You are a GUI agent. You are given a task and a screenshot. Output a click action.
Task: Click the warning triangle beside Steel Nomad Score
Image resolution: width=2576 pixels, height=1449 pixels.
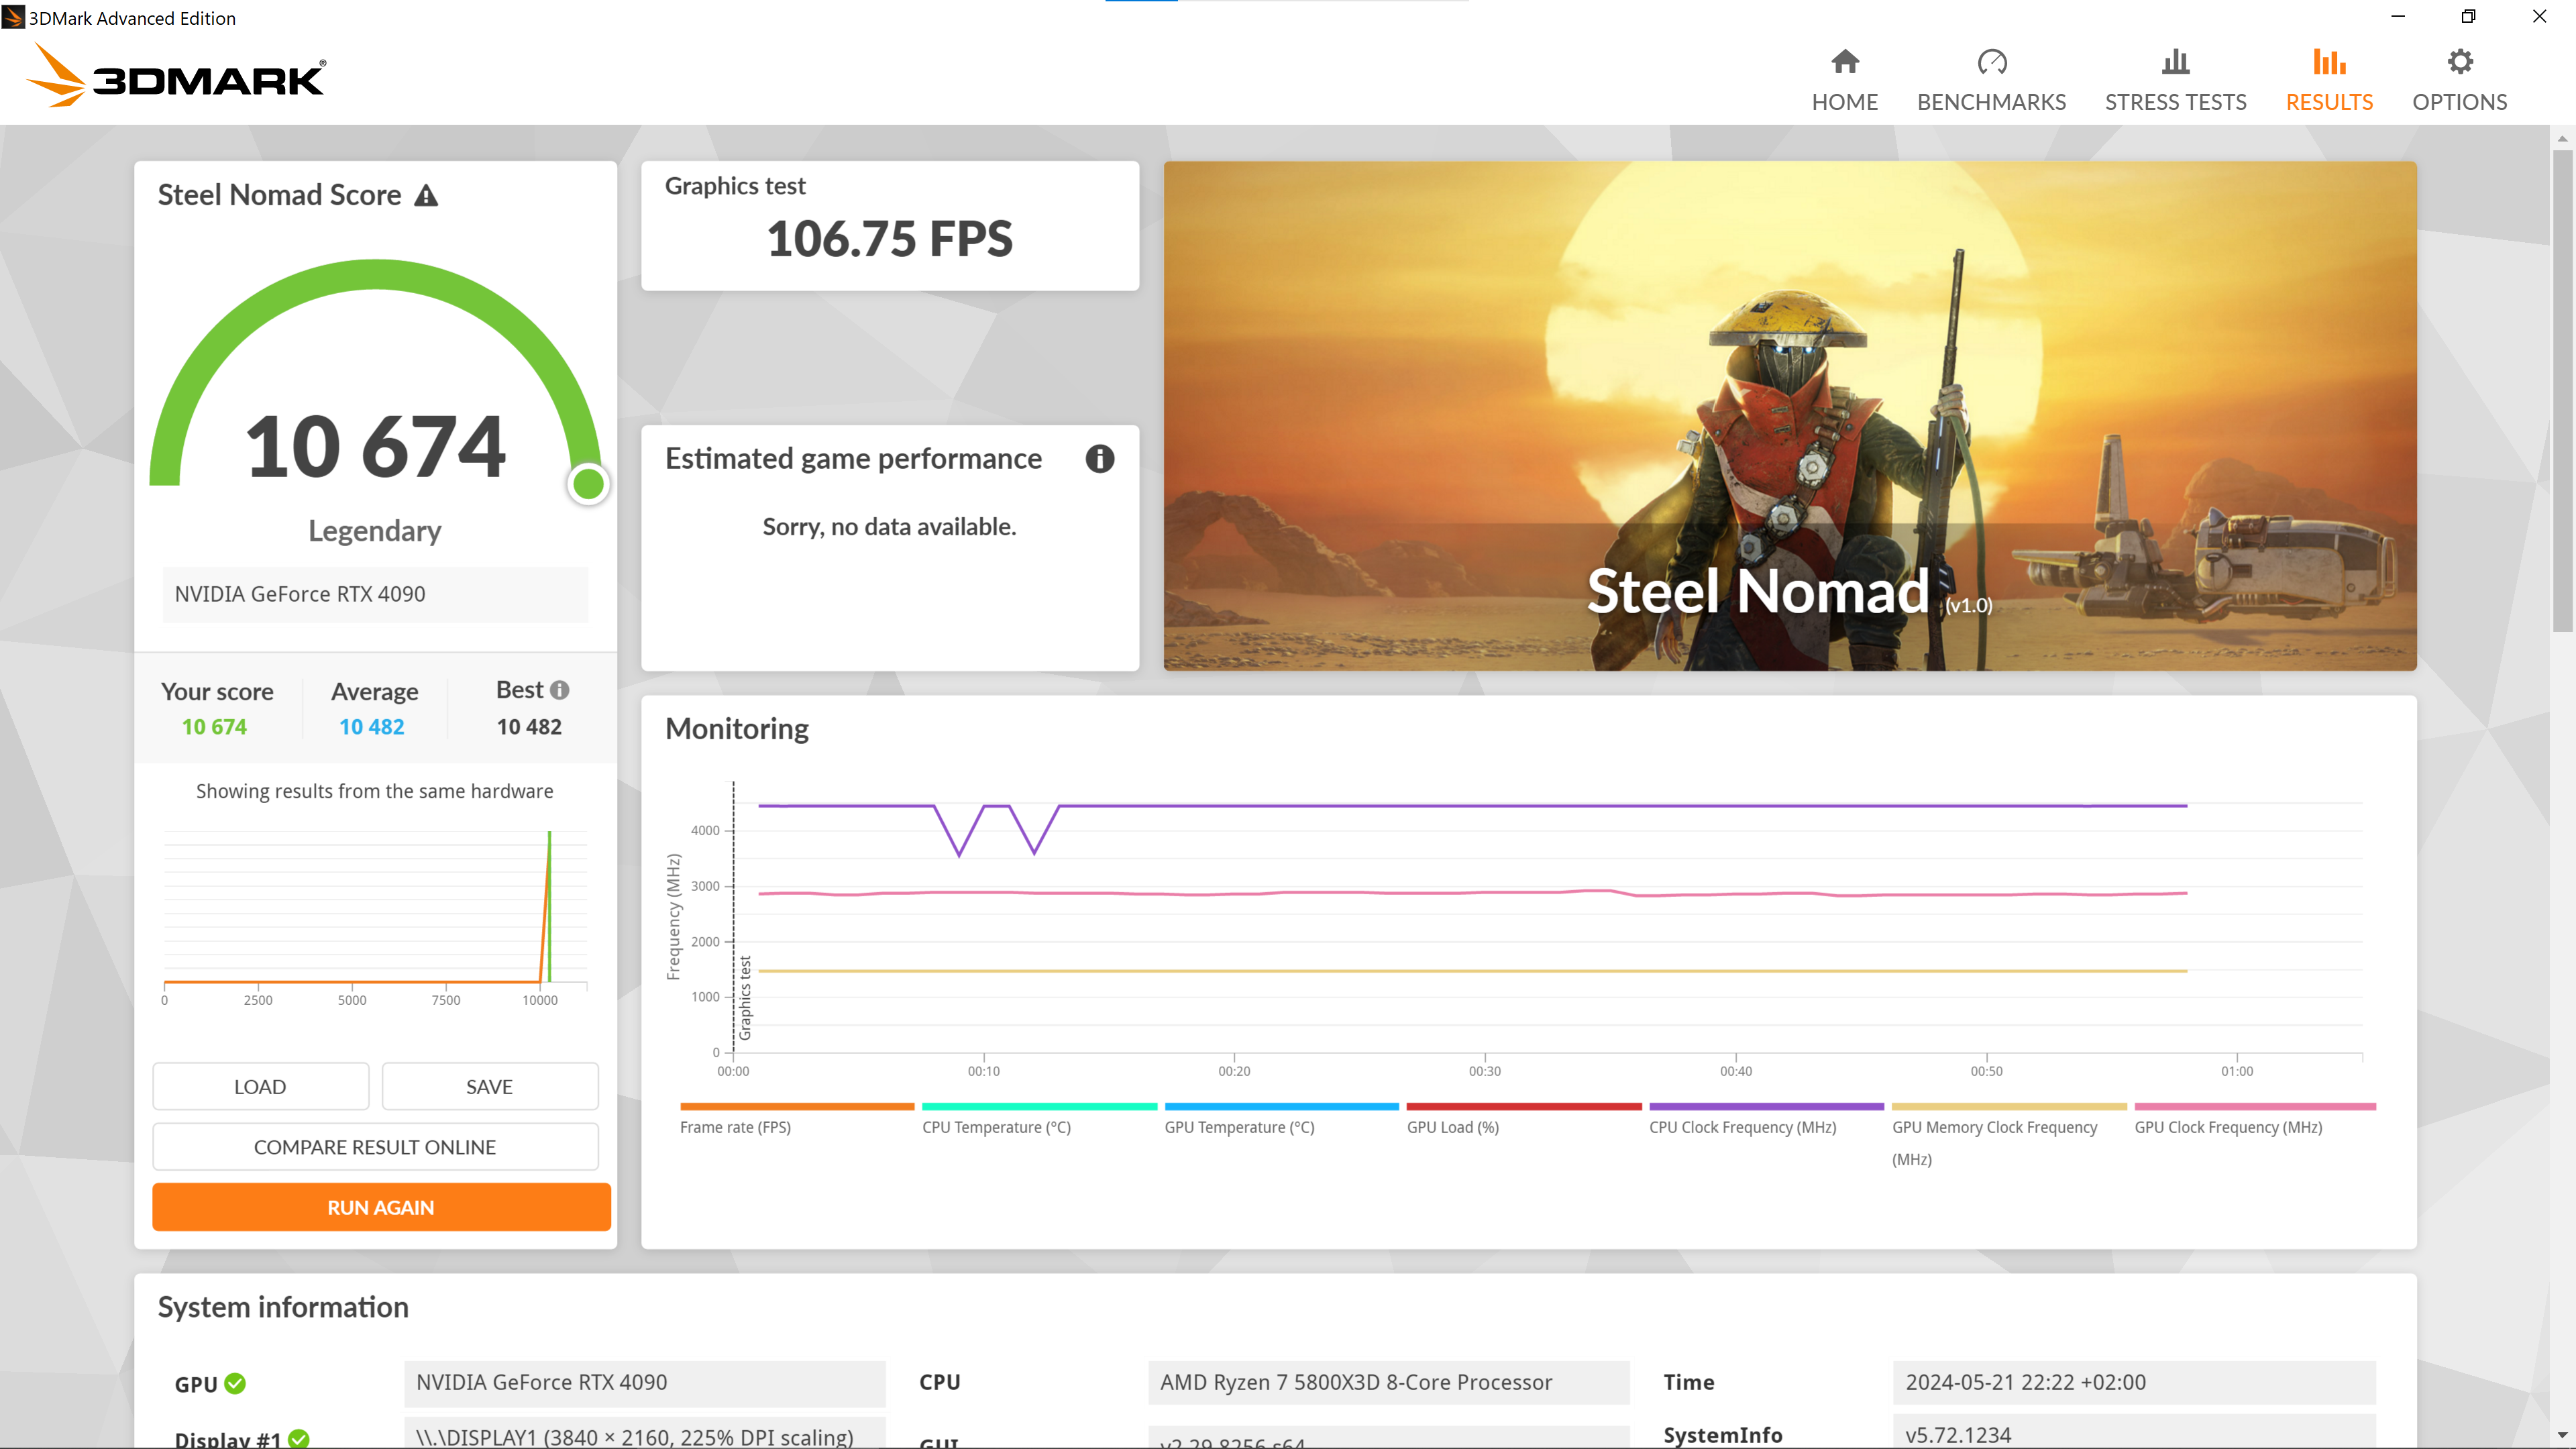point(427,195)
